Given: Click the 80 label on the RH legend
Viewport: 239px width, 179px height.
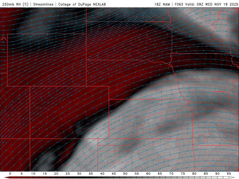Looking at the screenshot, I should pyautogui.click(x=194, y=174).
